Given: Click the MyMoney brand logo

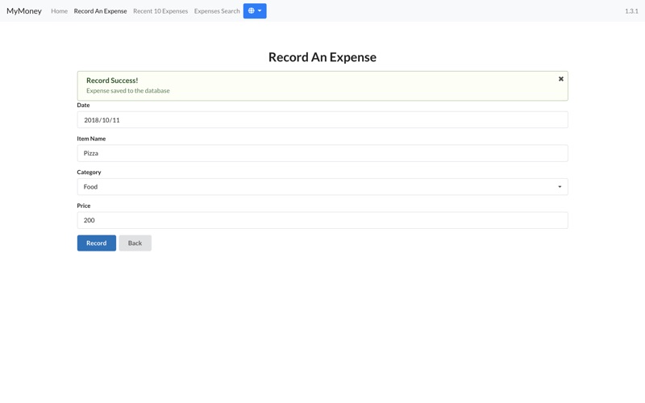Looking at the screenshot, I should pos(24,11).
